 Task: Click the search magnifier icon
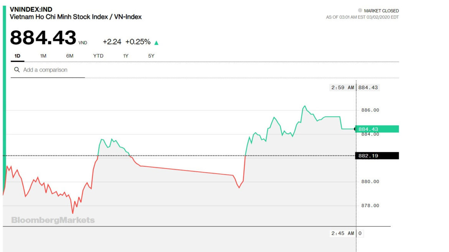(x=17, y=70)
